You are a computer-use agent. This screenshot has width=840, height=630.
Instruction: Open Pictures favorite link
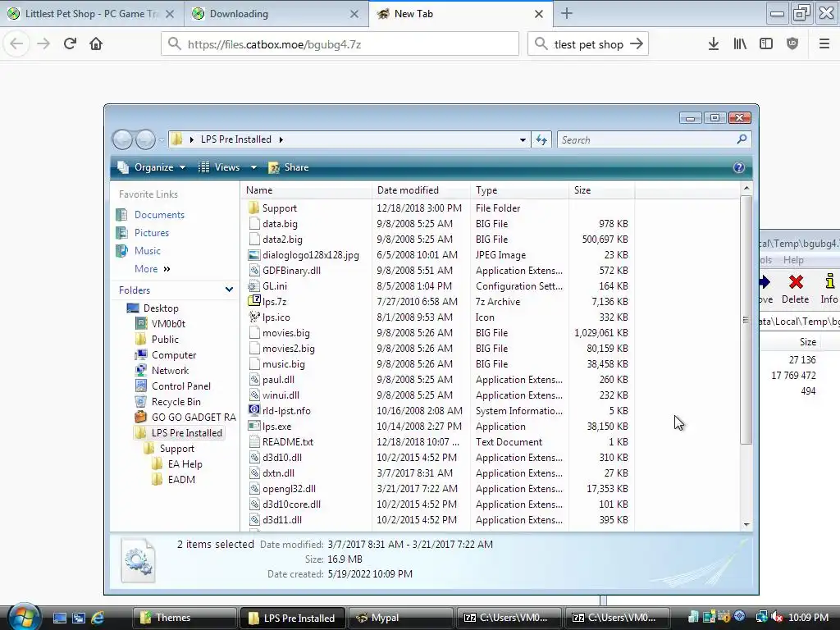click(151, 232)
